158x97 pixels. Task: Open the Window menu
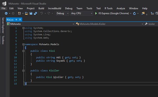click(134, 8)
